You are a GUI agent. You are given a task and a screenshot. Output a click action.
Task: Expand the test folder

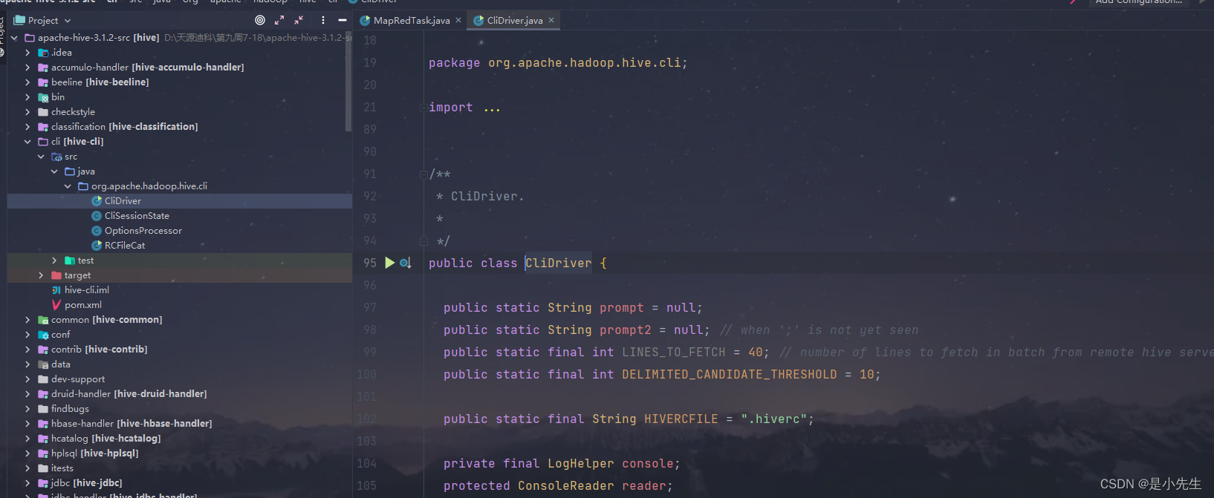click(x=54, y=261)
